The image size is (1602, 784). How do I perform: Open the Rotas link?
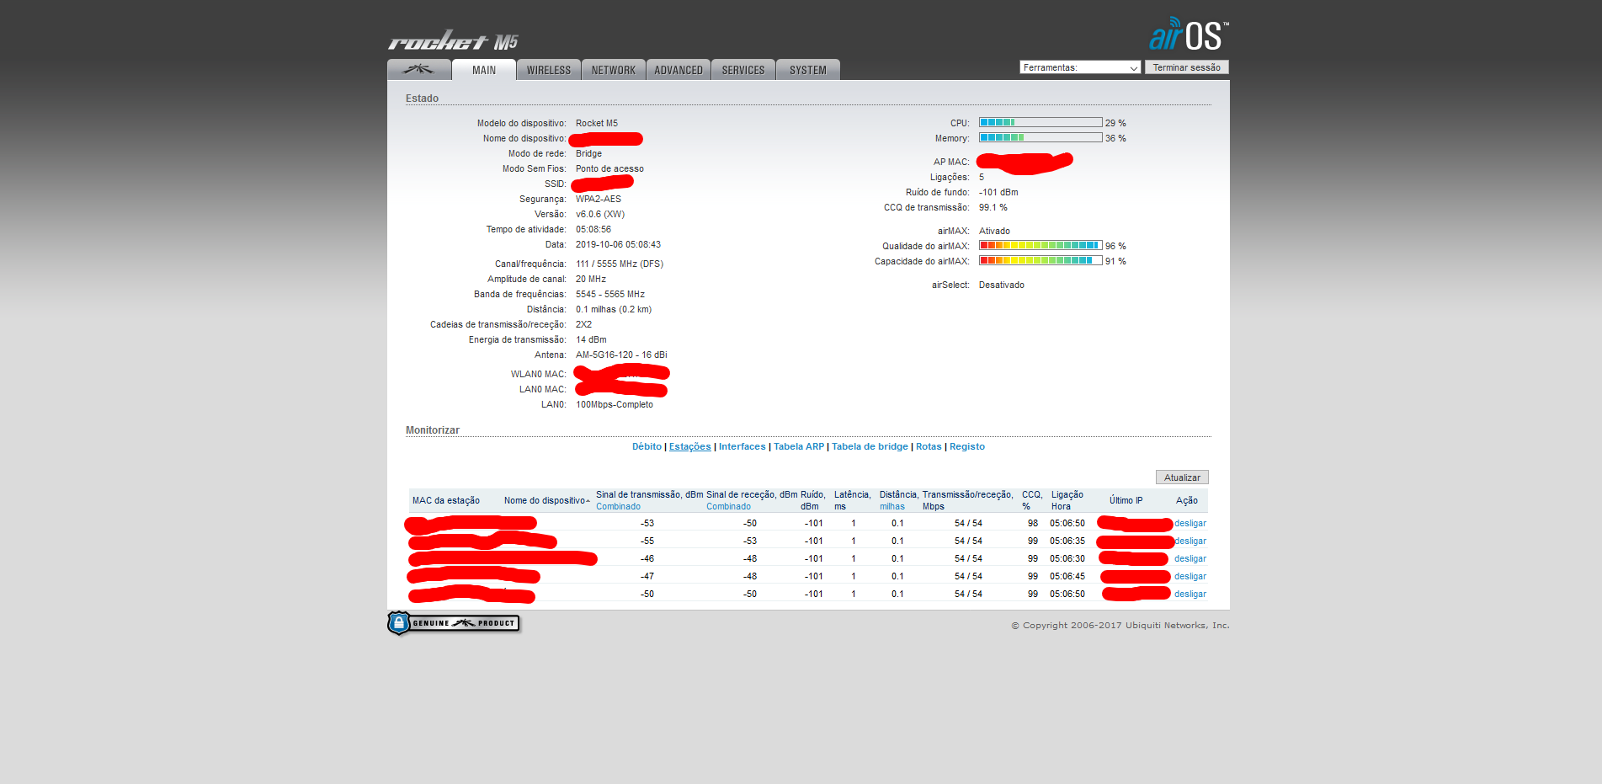coord(929,446)
